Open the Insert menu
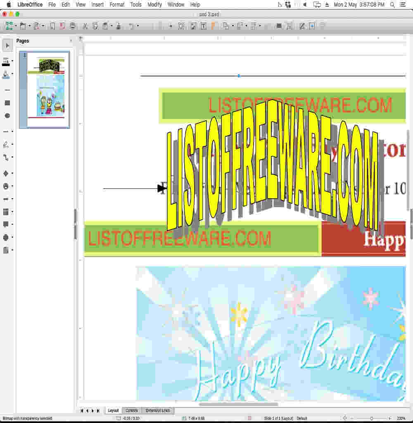The image size is (413, 423). coord(97,5)
